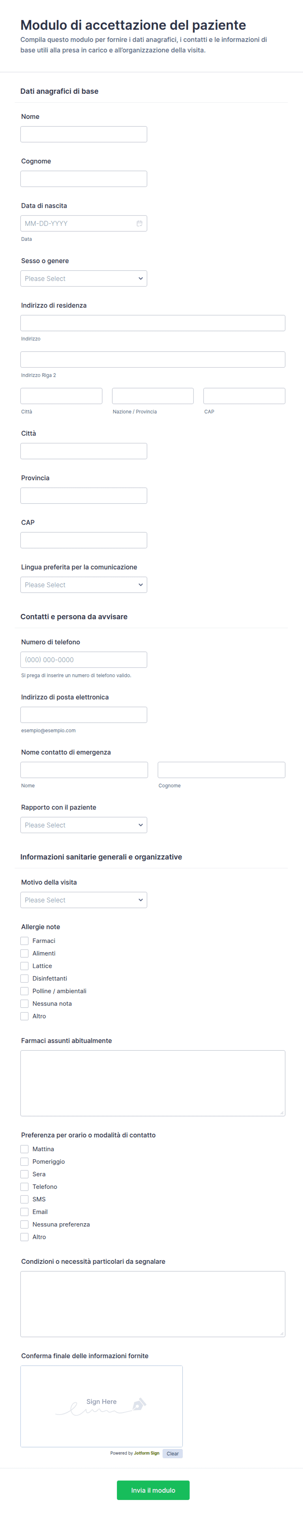Click the emergency contact Cognome field
Viewport: 303px width, 1516px height.
221,770
